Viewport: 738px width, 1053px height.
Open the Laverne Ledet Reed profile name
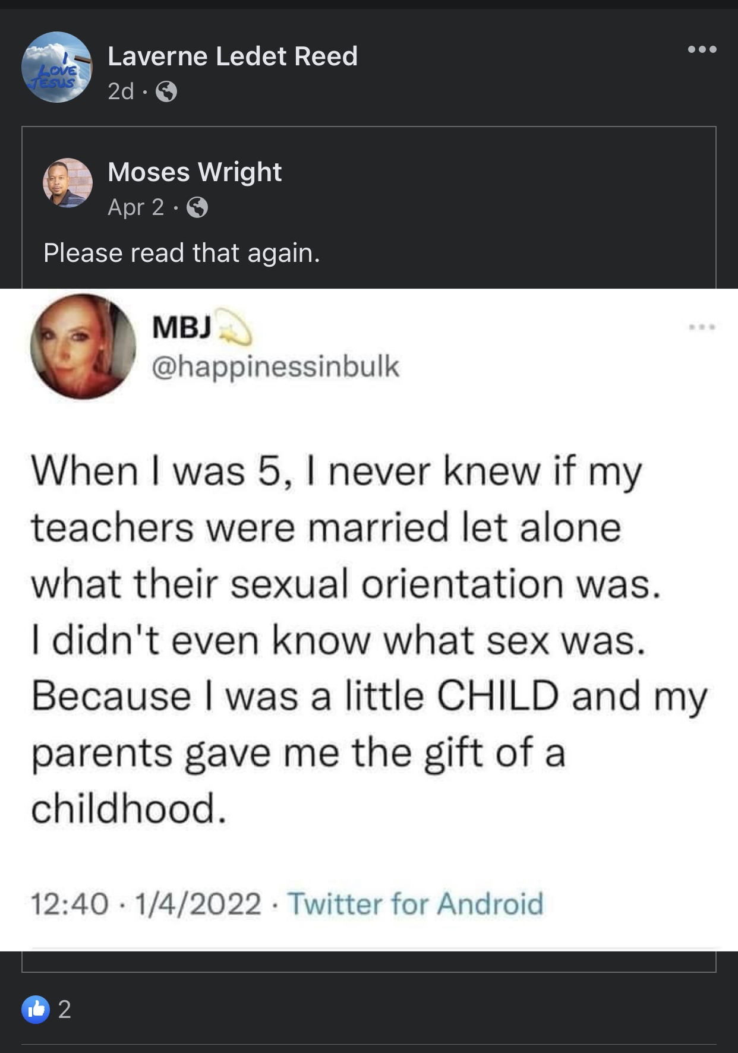pos(232,56)
